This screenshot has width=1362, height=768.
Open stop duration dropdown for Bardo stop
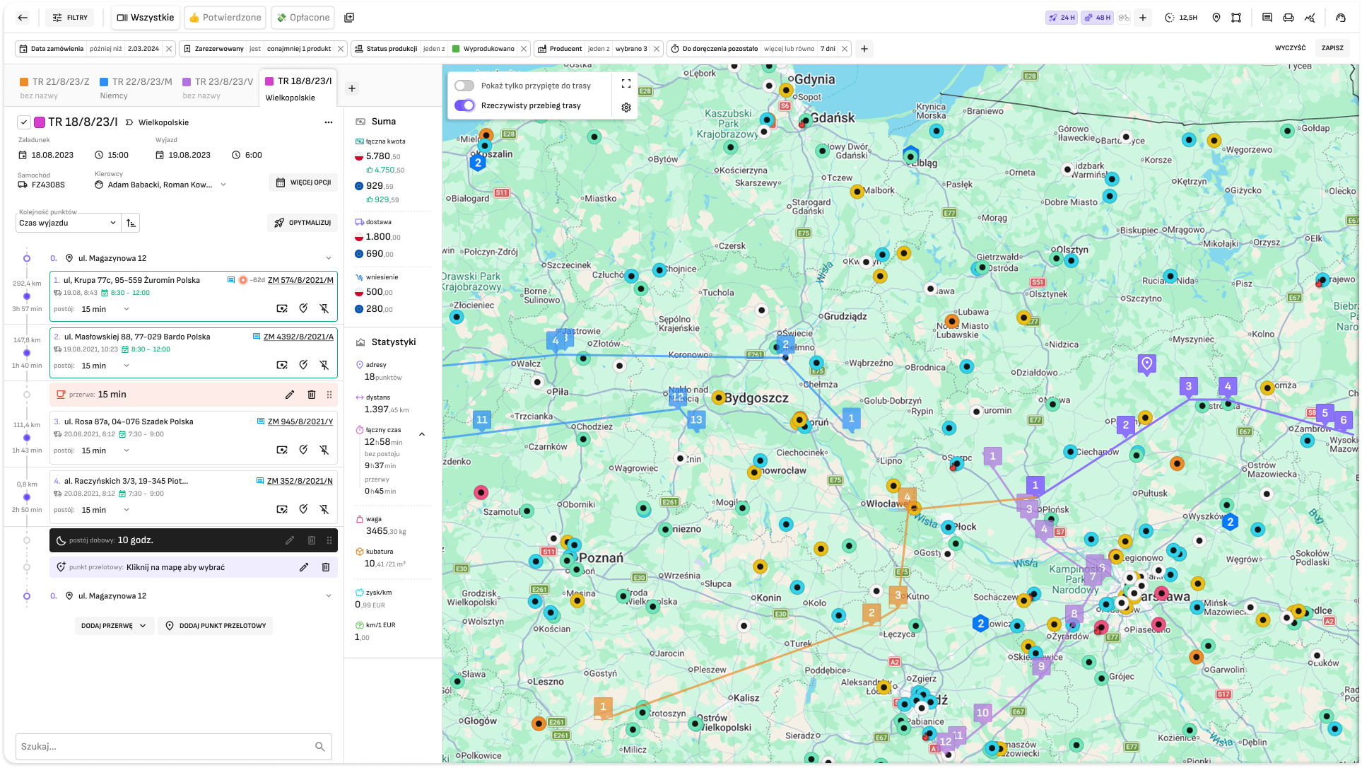click(x=105, y=366)
